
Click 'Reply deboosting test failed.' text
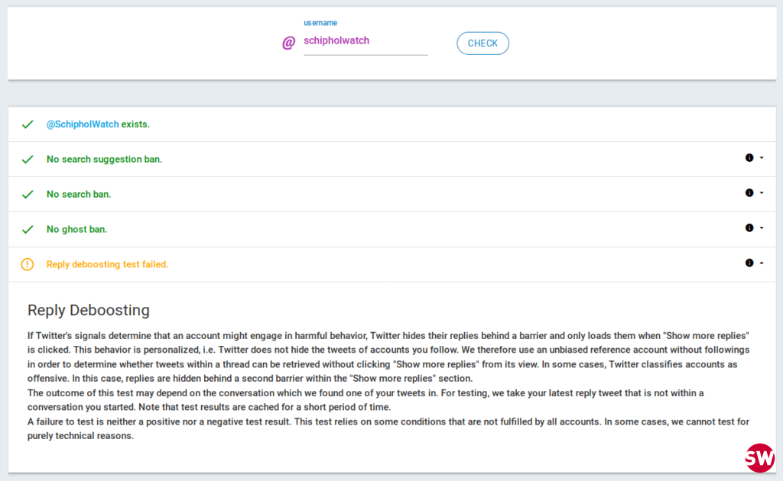click(107, 264)
